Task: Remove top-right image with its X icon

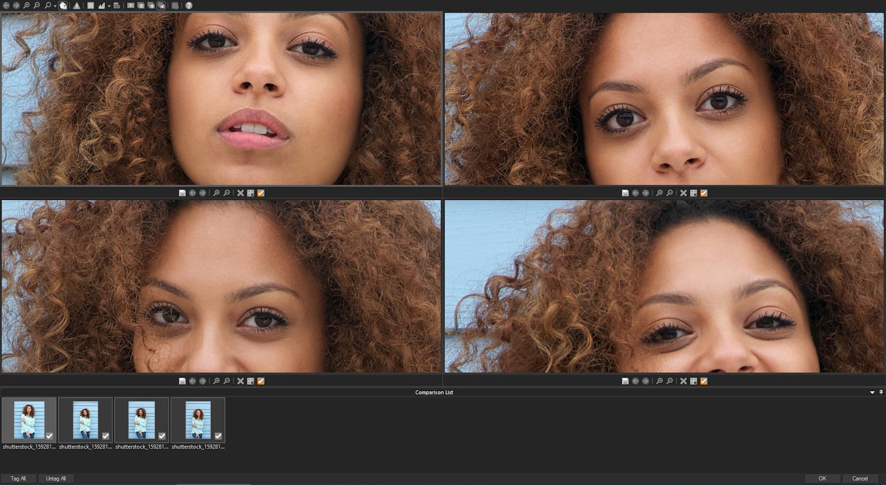Action: point(683,193)
